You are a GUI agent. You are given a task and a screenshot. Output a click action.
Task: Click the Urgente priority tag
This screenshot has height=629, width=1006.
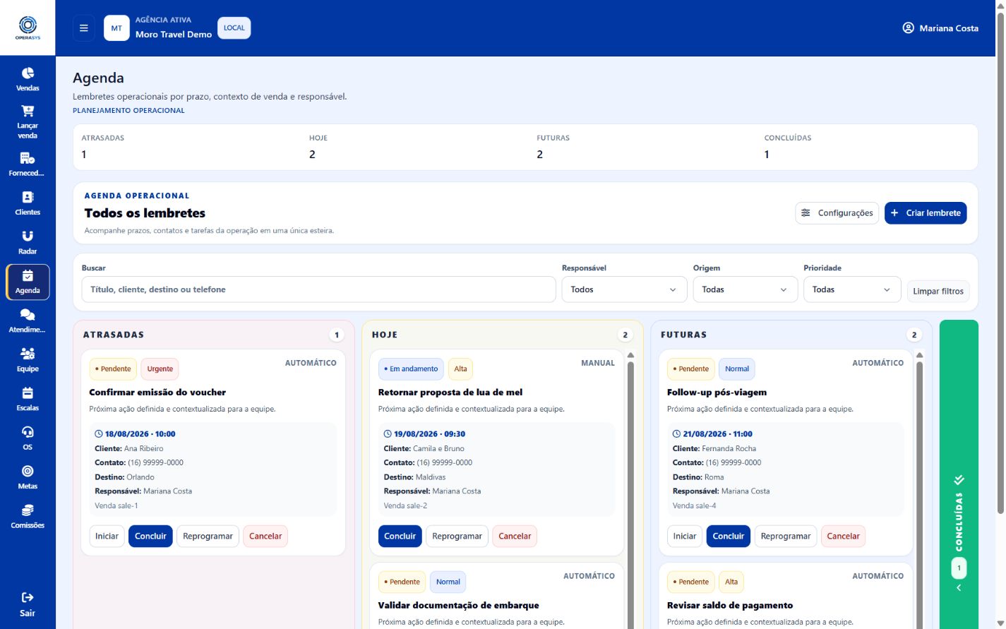point(160,369)
